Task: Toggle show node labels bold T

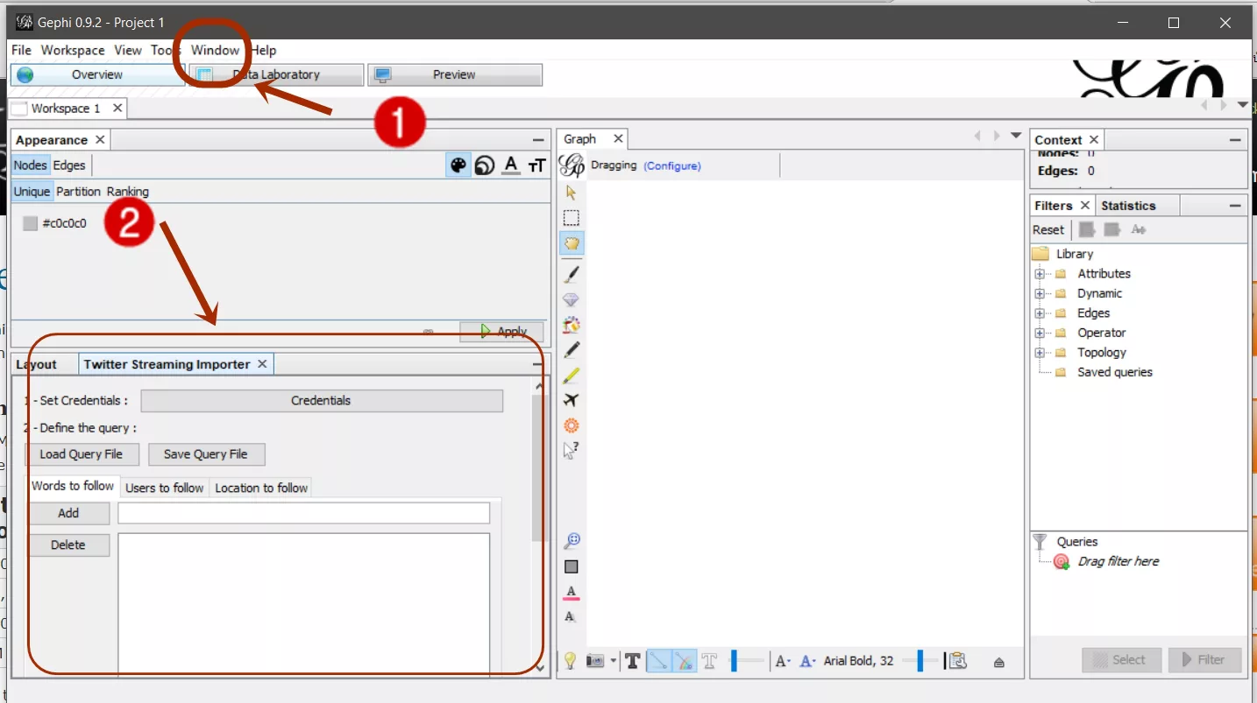Action: (632, 661)
